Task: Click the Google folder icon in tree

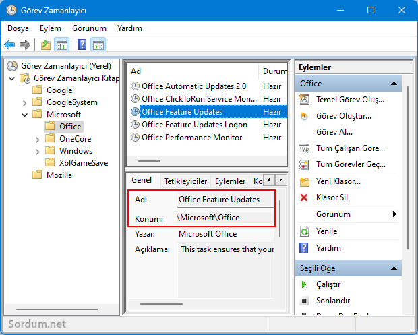Action: pyautogui.click(x=37, y=90)
